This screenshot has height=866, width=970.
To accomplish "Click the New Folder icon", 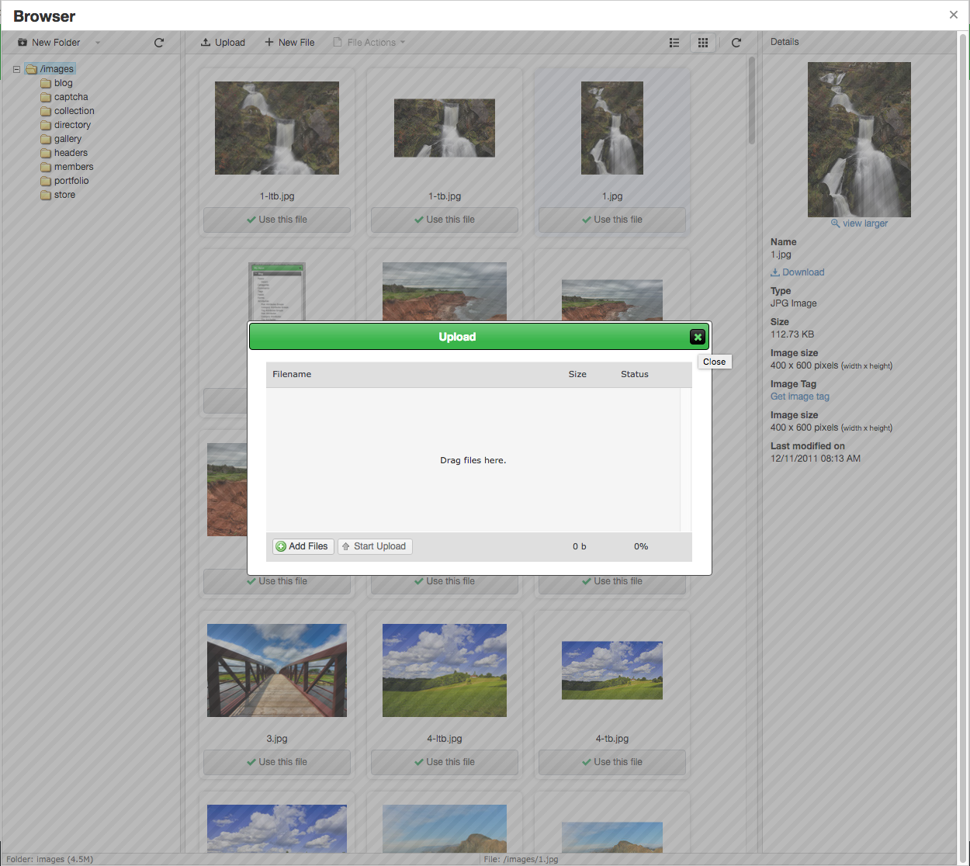I will (22, 42).
